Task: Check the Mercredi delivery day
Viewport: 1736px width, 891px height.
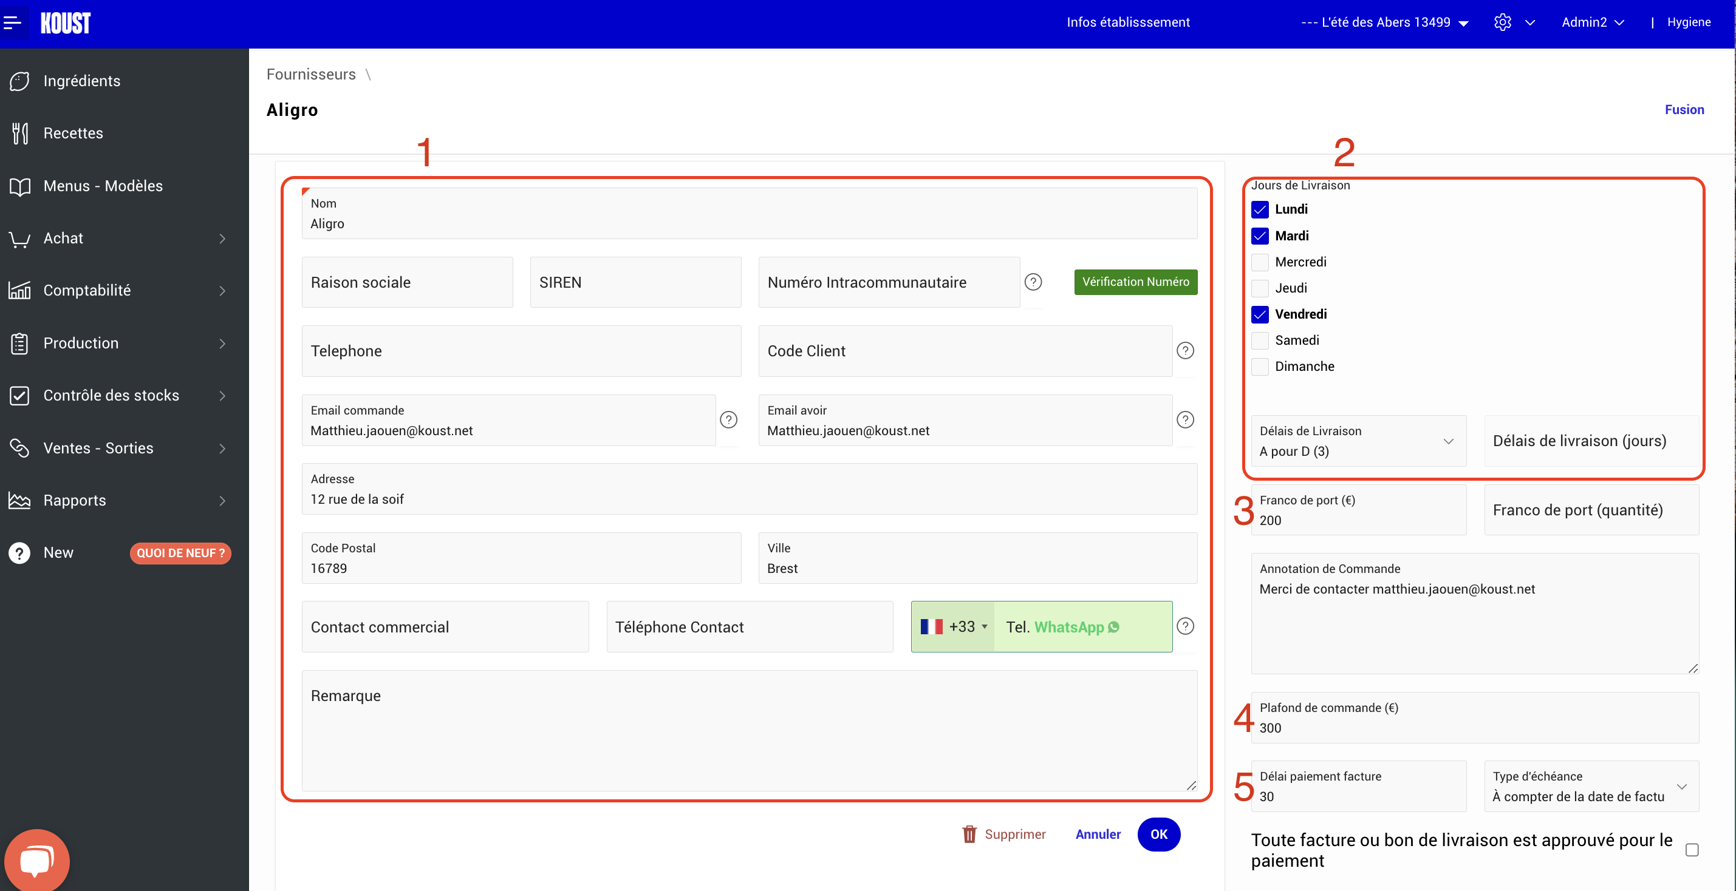Action: click(x=1260, y=262)
